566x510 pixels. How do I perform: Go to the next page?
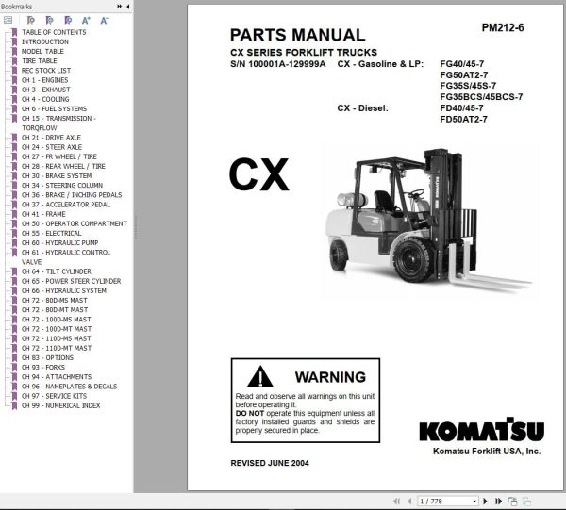click(x=485, y=501)
